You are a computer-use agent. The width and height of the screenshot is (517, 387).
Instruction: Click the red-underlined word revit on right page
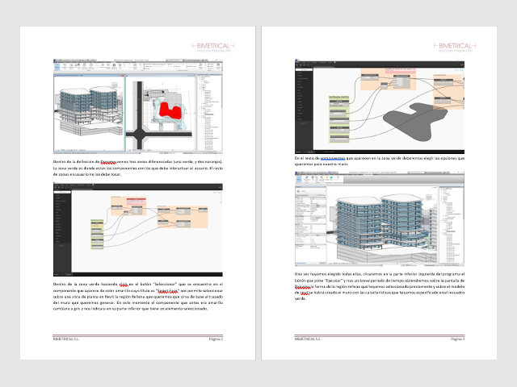[305, 293]
